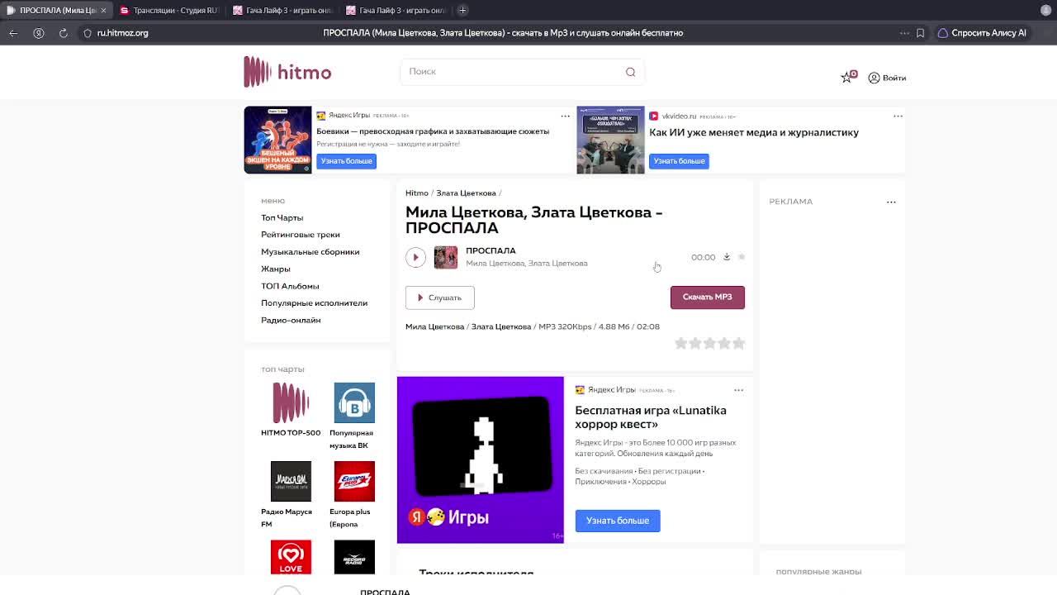
Task: Click the Lunatika game ad image
Action: 480,459
